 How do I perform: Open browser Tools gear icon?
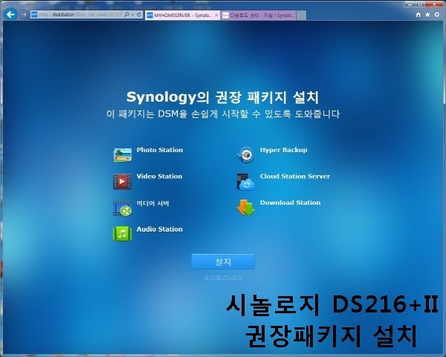437,15
